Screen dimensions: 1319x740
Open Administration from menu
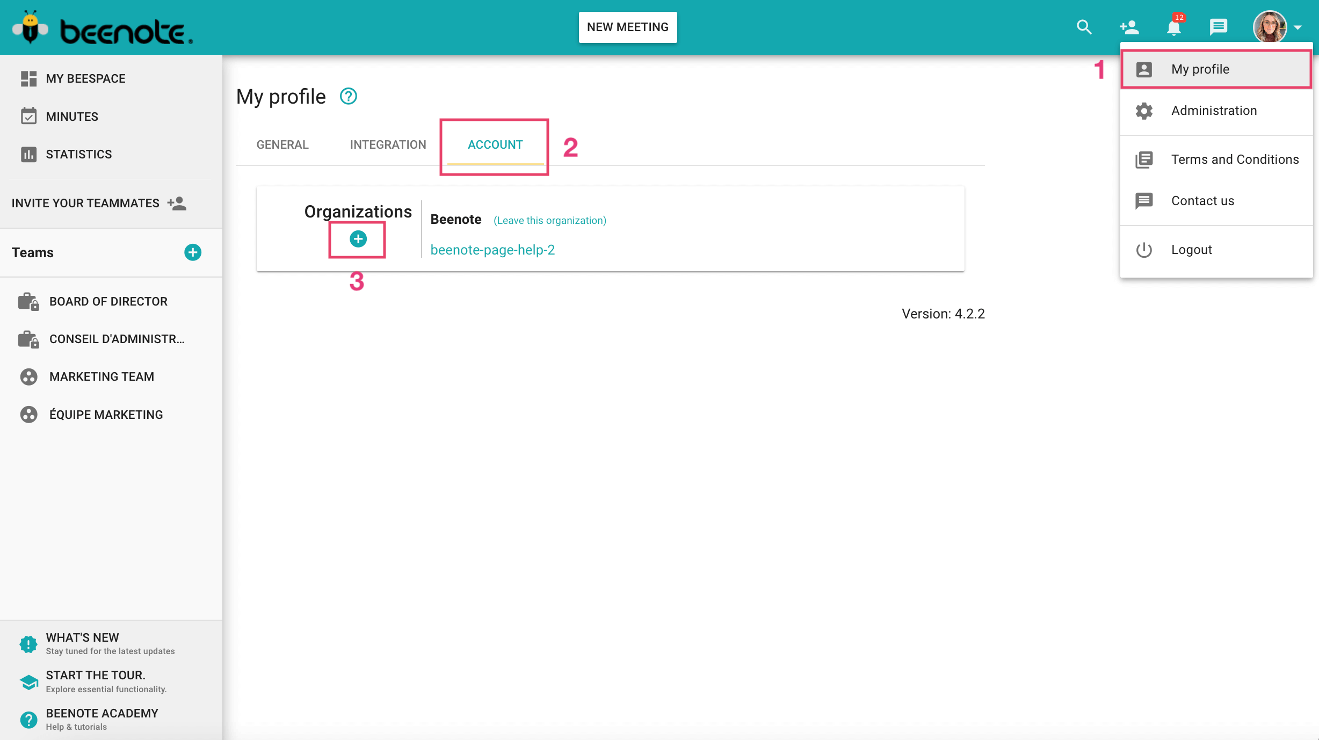1216,110
